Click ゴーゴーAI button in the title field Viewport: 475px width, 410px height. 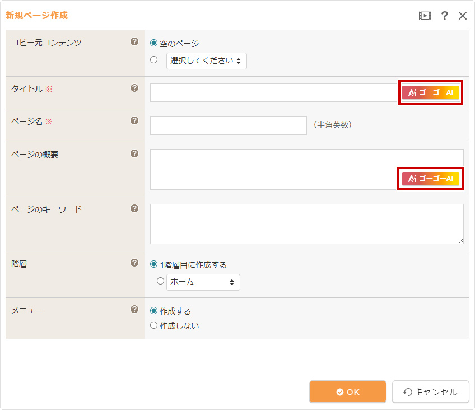pos(430,92)
